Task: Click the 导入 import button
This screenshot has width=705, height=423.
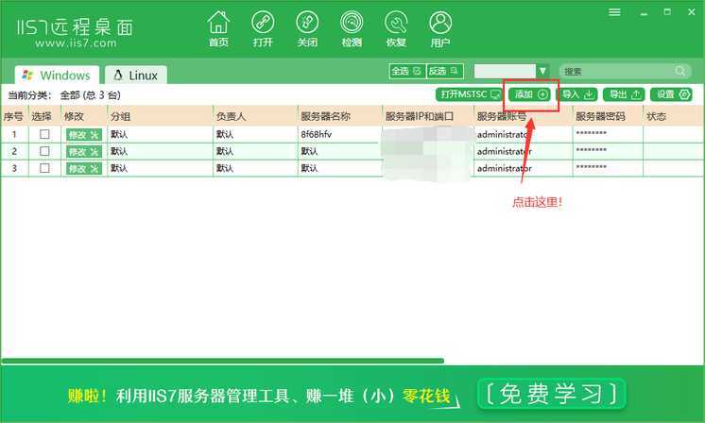Action: [577, 94]
